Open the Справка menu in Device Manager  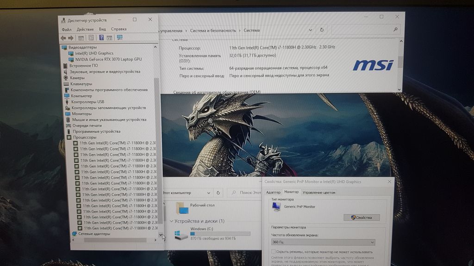[x=118, y=29]
